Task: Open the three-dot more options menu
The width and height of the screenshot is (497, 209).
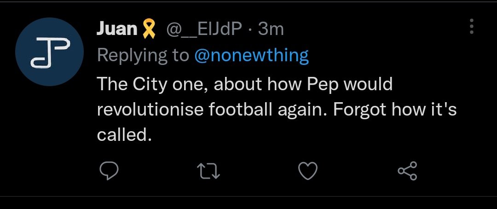Action: click(471, 27)
